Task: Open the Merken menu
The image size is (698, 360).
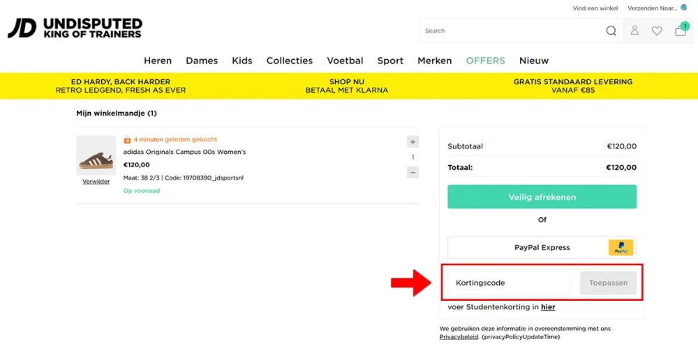Action: coord(434,61)
